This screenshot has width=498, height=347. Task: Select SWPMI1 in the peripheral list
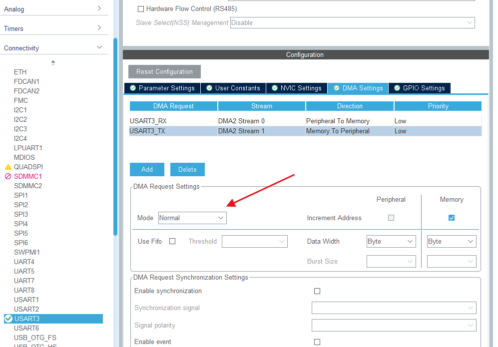point(26,253)
